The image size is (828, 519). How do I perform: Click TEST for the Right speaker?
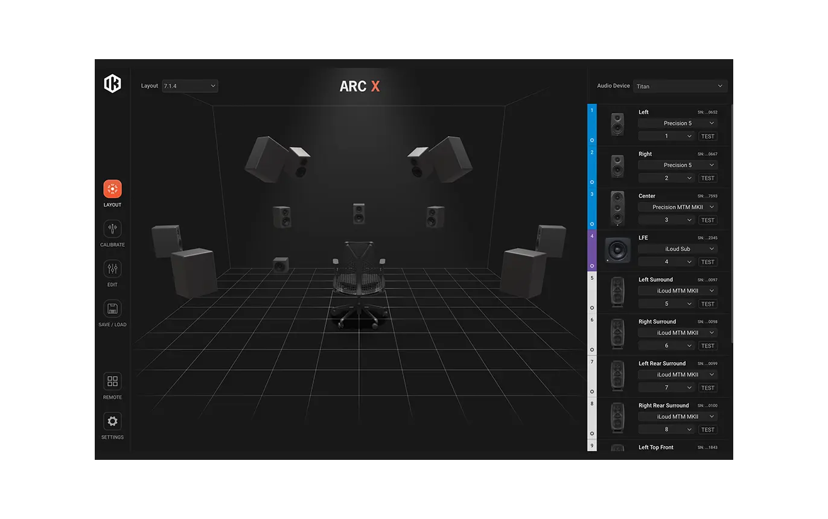point(708,178)
